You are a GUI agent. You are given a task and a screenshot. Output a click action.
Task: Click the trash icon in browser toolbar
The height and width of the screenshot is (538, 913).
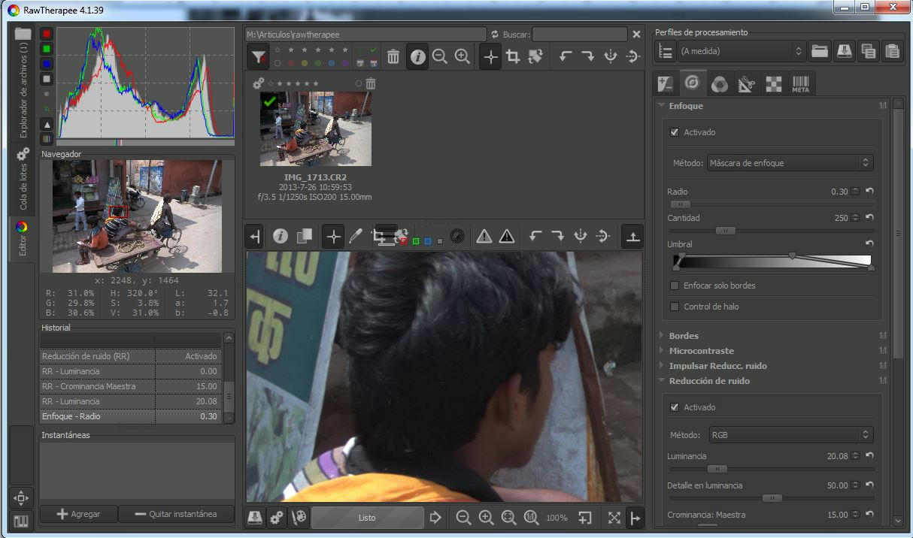pyautogui.click(x=393, y=56)
